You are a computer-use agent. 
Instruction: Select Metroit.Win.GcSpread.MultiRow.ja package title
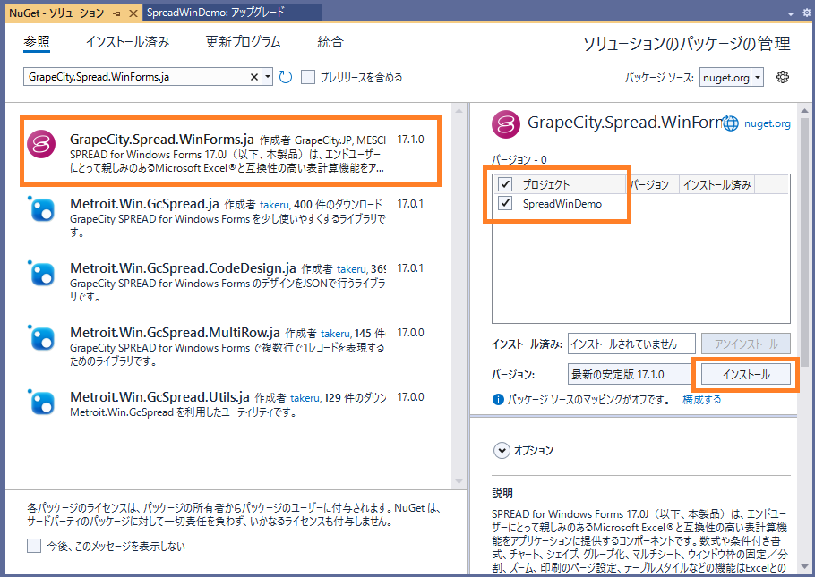[175, 333]
